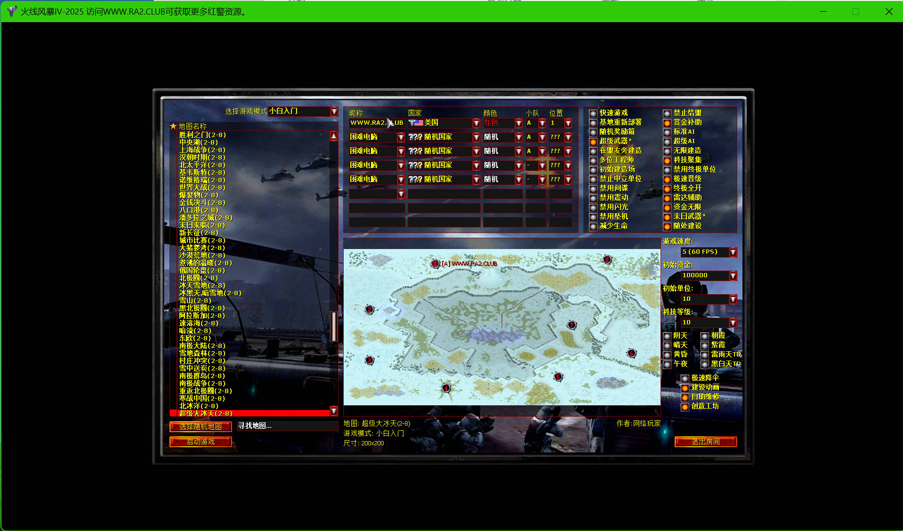The width and height of the screenshot is (903, 531).
Task: Pick start position marker 3 on the map
Action: 370,360
